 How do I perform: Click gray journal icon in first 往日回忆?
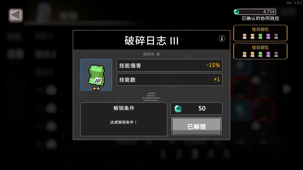(x=276, y=36)
